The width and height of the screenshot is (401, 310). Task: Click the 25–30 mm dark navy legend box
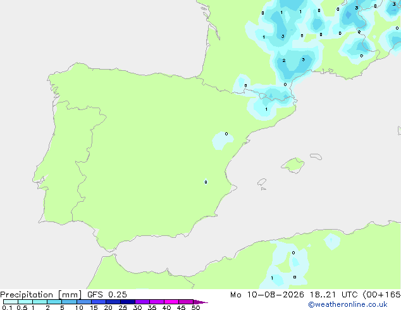pyautogui.click(x=128, y=302)
